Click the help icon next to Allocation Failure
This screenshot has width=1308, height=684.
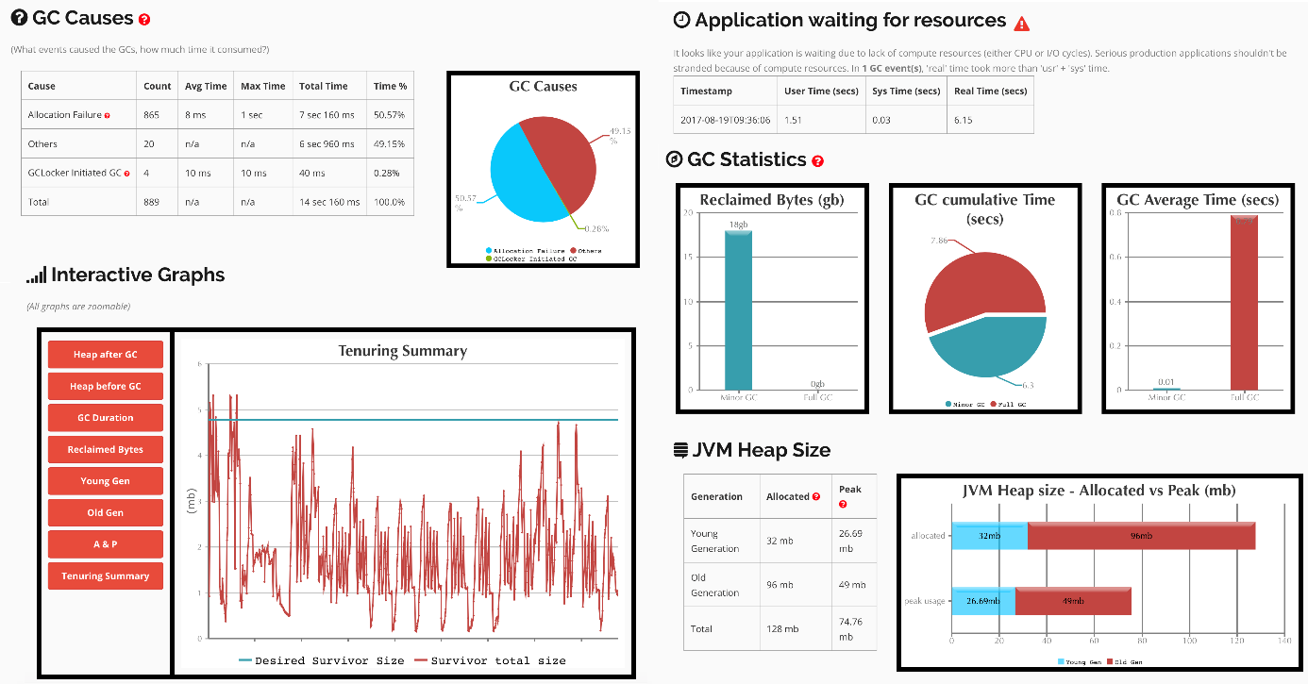107,116
